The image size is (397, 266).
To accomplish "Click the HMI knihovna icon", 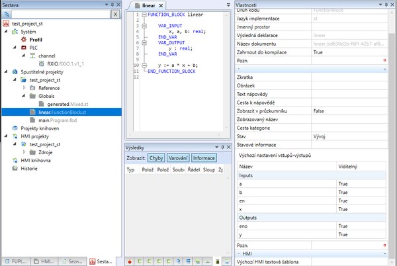I will [x=15, y=160].
